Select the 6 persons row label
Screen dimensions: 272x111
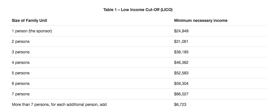point(21,84)
